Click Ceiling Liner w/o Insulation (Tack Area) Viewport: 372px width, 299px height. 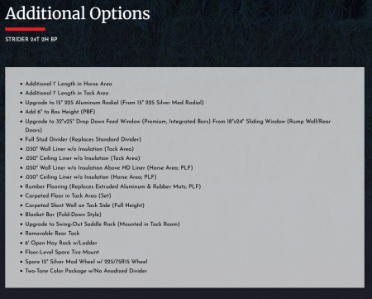pos(83,158)
